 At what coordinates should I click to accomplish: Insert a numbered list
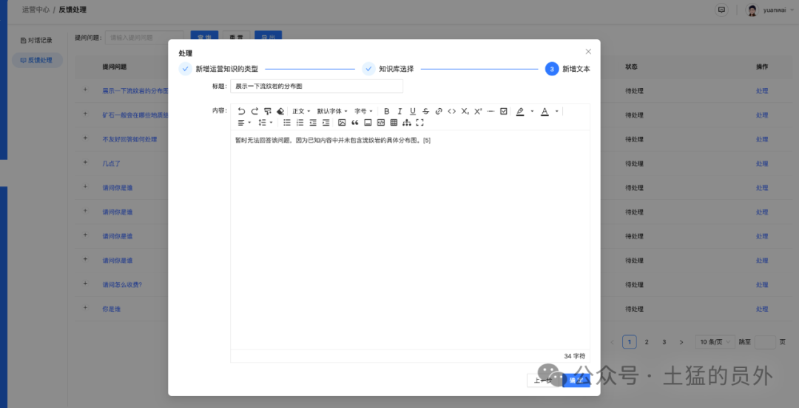tap(300, 122)
